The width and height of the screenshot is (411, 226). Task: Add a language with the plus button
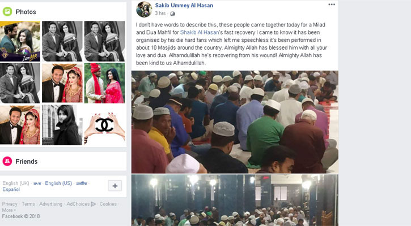point(115,186)
